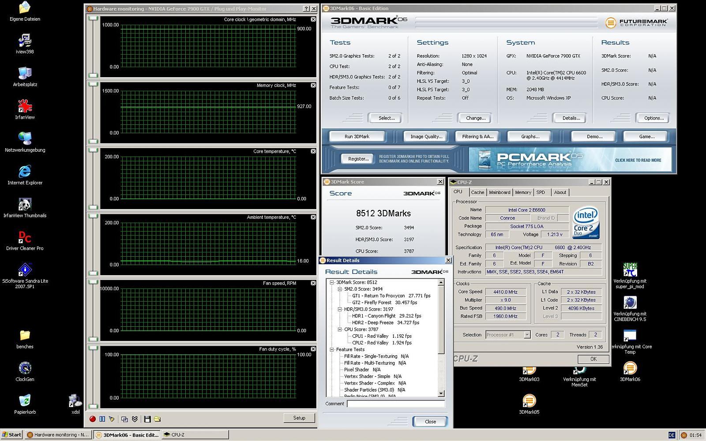The image size is (706, 441).
Task: Select the 3DMark05 desktop shortcut
Action: click(x=529, y=404)
